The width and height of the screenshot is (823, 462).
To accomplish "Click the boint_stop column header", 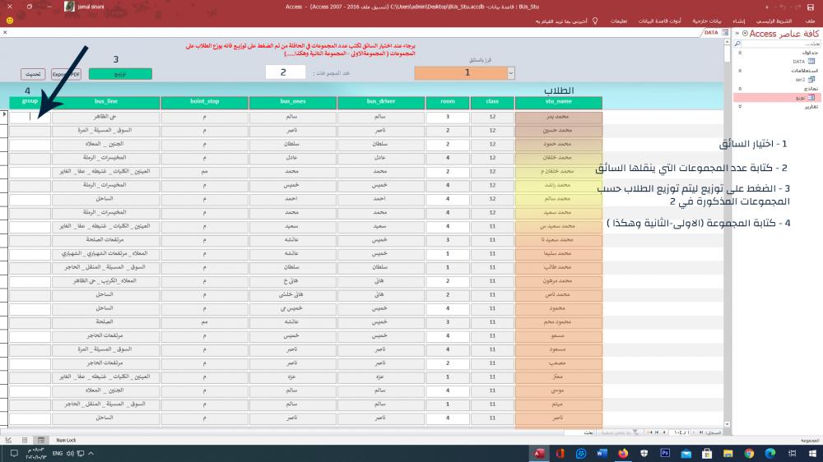I will pyautogui.click(x=205, y=102).
